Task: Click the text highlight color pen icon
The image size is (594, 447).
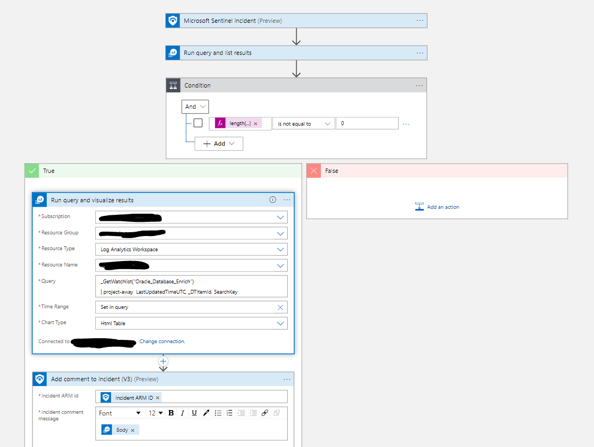Action: click(x=206, y=413)
